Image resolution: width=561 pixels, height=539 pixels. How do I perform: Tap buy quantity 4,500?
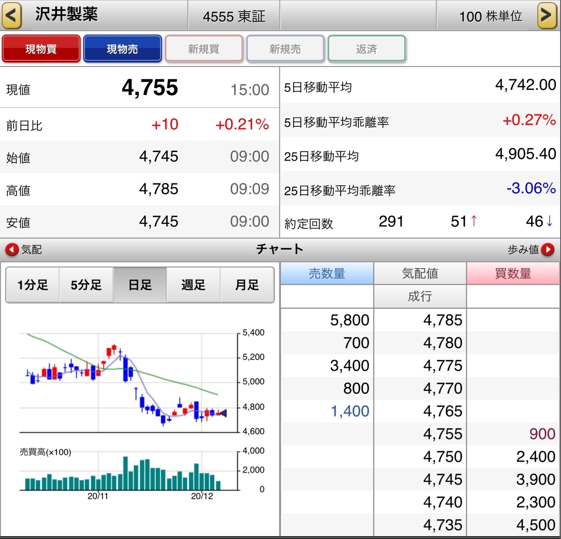click(536, 525)
